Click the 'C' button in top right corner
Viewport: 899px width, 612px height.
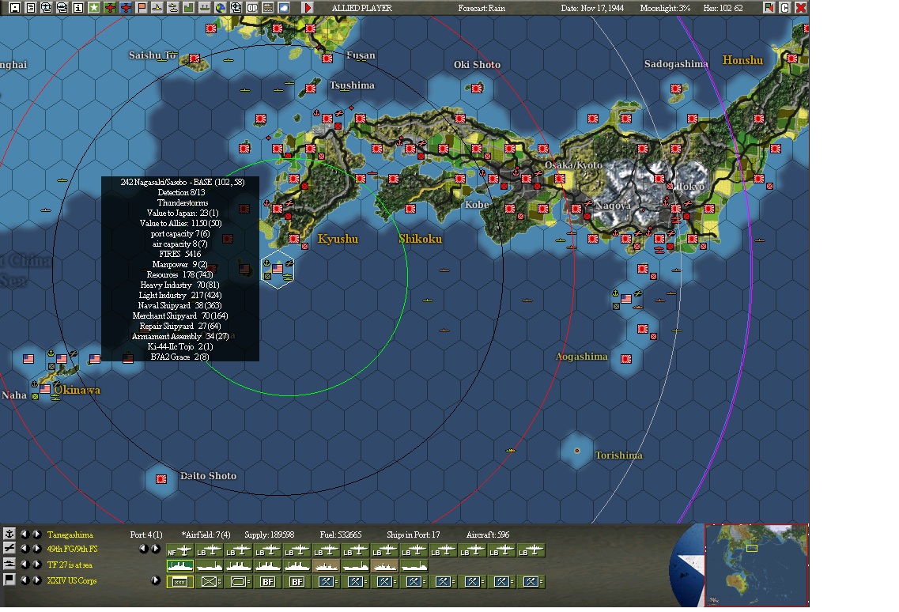785,7
